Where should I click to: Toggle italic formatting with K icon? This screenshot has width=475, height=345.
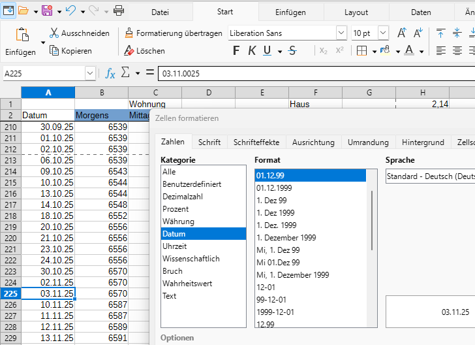(251, 50)
